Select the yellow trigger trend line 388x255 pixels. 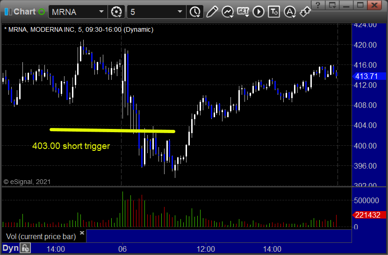point(112,130)
